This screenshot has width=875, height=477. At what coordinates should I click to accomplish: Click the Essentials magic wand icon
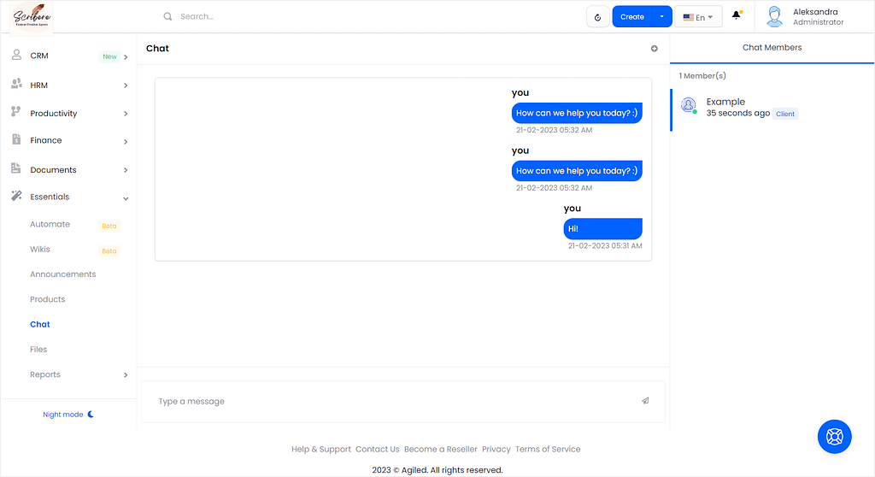(x=17, y=196)
